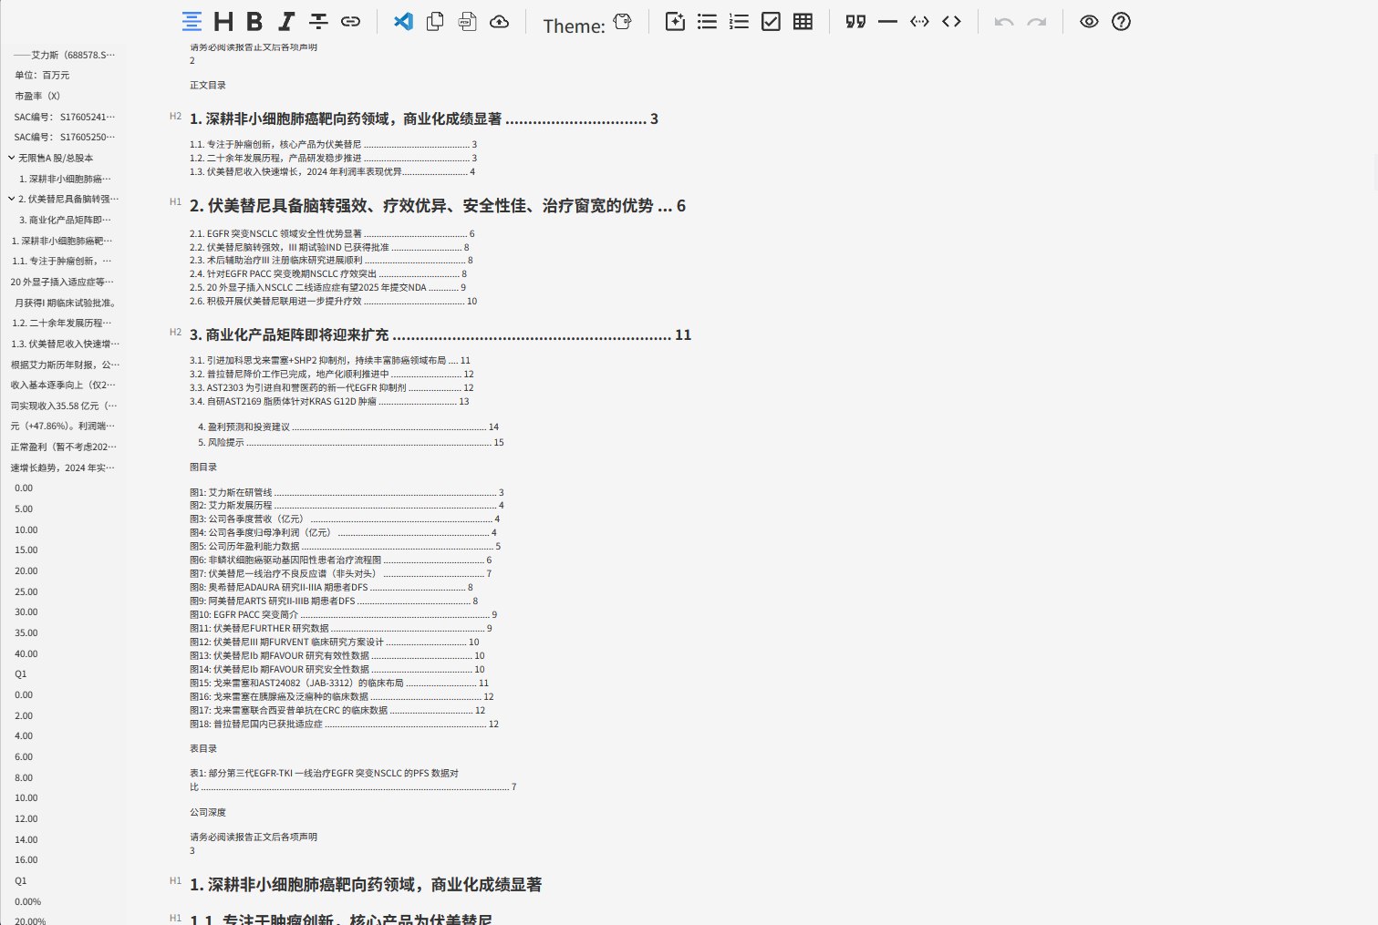Screen dimensions: 1378x925
Task: Click the copy document icon
Action: pyautogui.click(x=435, y=21)
